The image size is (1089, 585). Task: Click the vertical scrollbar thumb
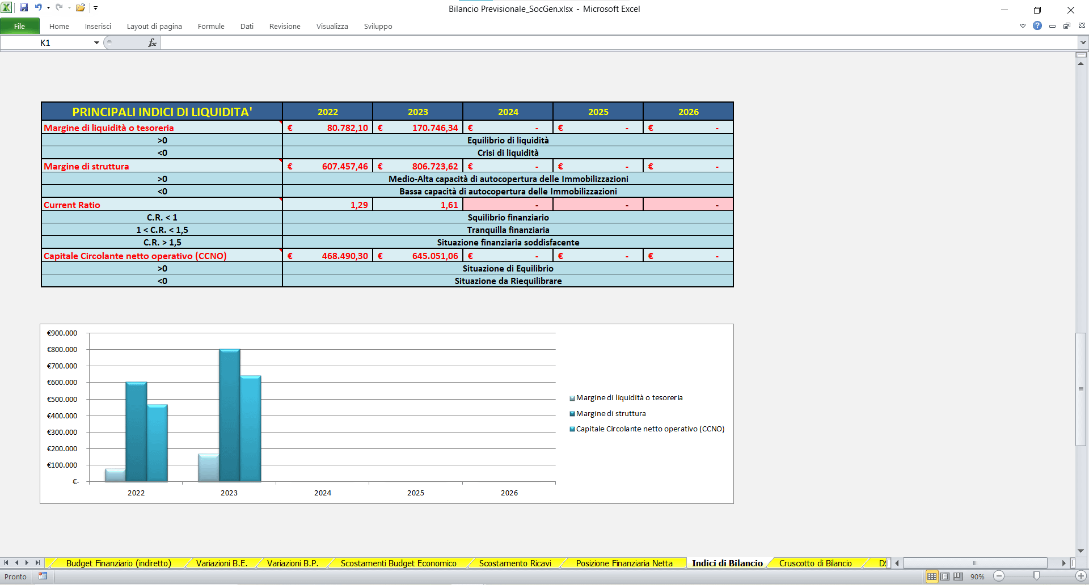coord(1081,389)
